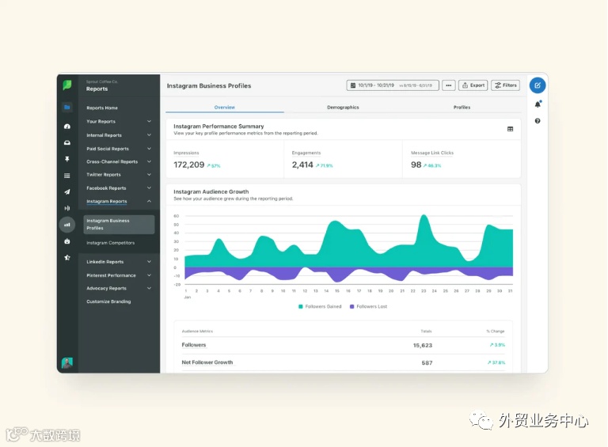Open the 10/1/19 - 10/31/19 date range picker
This screenshot has width=608, height=447.
393,85
